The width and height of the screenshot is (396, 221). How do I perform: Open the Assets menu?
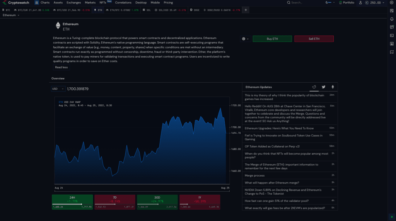coord(58,3)
